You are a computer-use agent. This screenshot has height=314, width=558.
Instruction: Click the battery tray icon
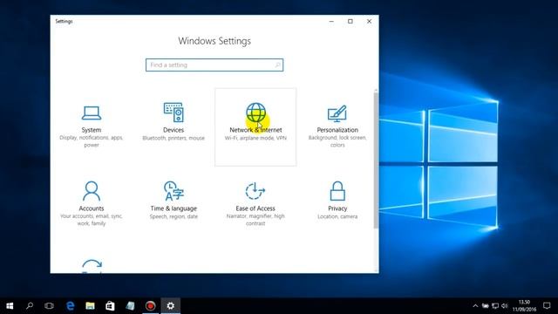coord(486,306)
